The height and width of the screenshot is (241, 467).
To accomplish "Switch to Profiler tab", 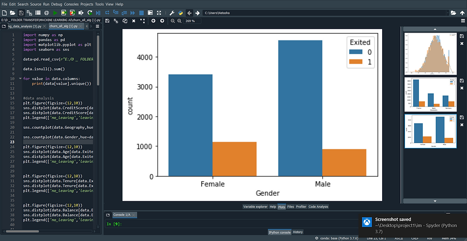I will point(301,206).
